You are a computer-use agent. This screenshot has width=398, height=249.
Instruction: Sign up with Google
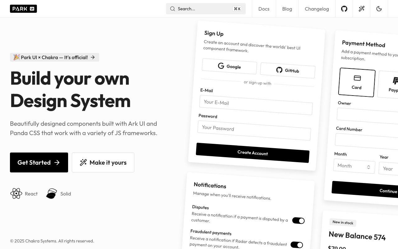[229, 66]
